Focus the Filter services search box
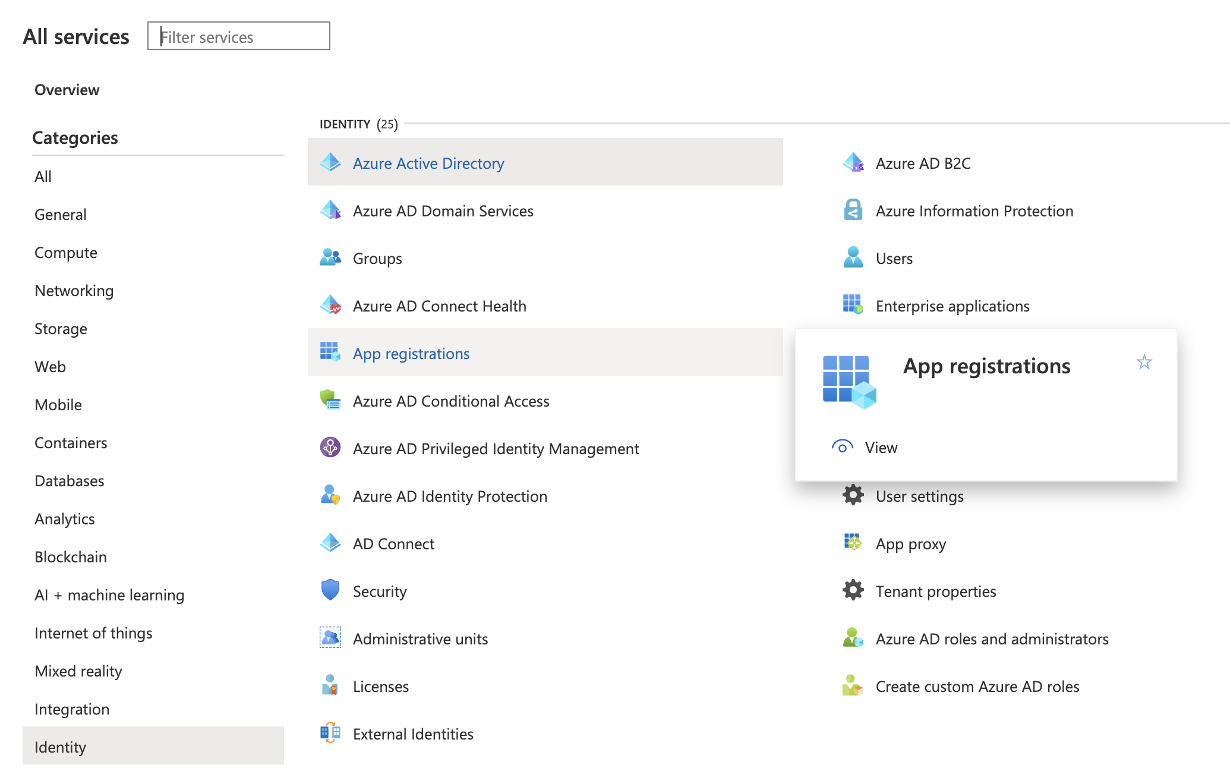The width and height of the screenshot is (1230, 774). tap(239, 37)
